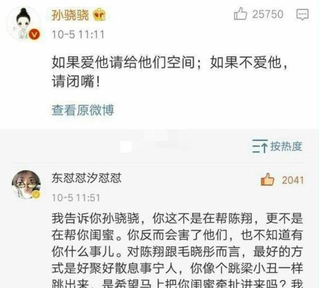Select the post text 如果爱他请给他们空间
The image size is (319, 288).
point(123,62)
